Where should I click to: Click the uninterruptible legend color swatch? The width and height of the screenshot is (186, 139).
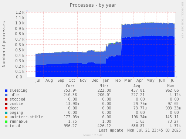[6, 117]
